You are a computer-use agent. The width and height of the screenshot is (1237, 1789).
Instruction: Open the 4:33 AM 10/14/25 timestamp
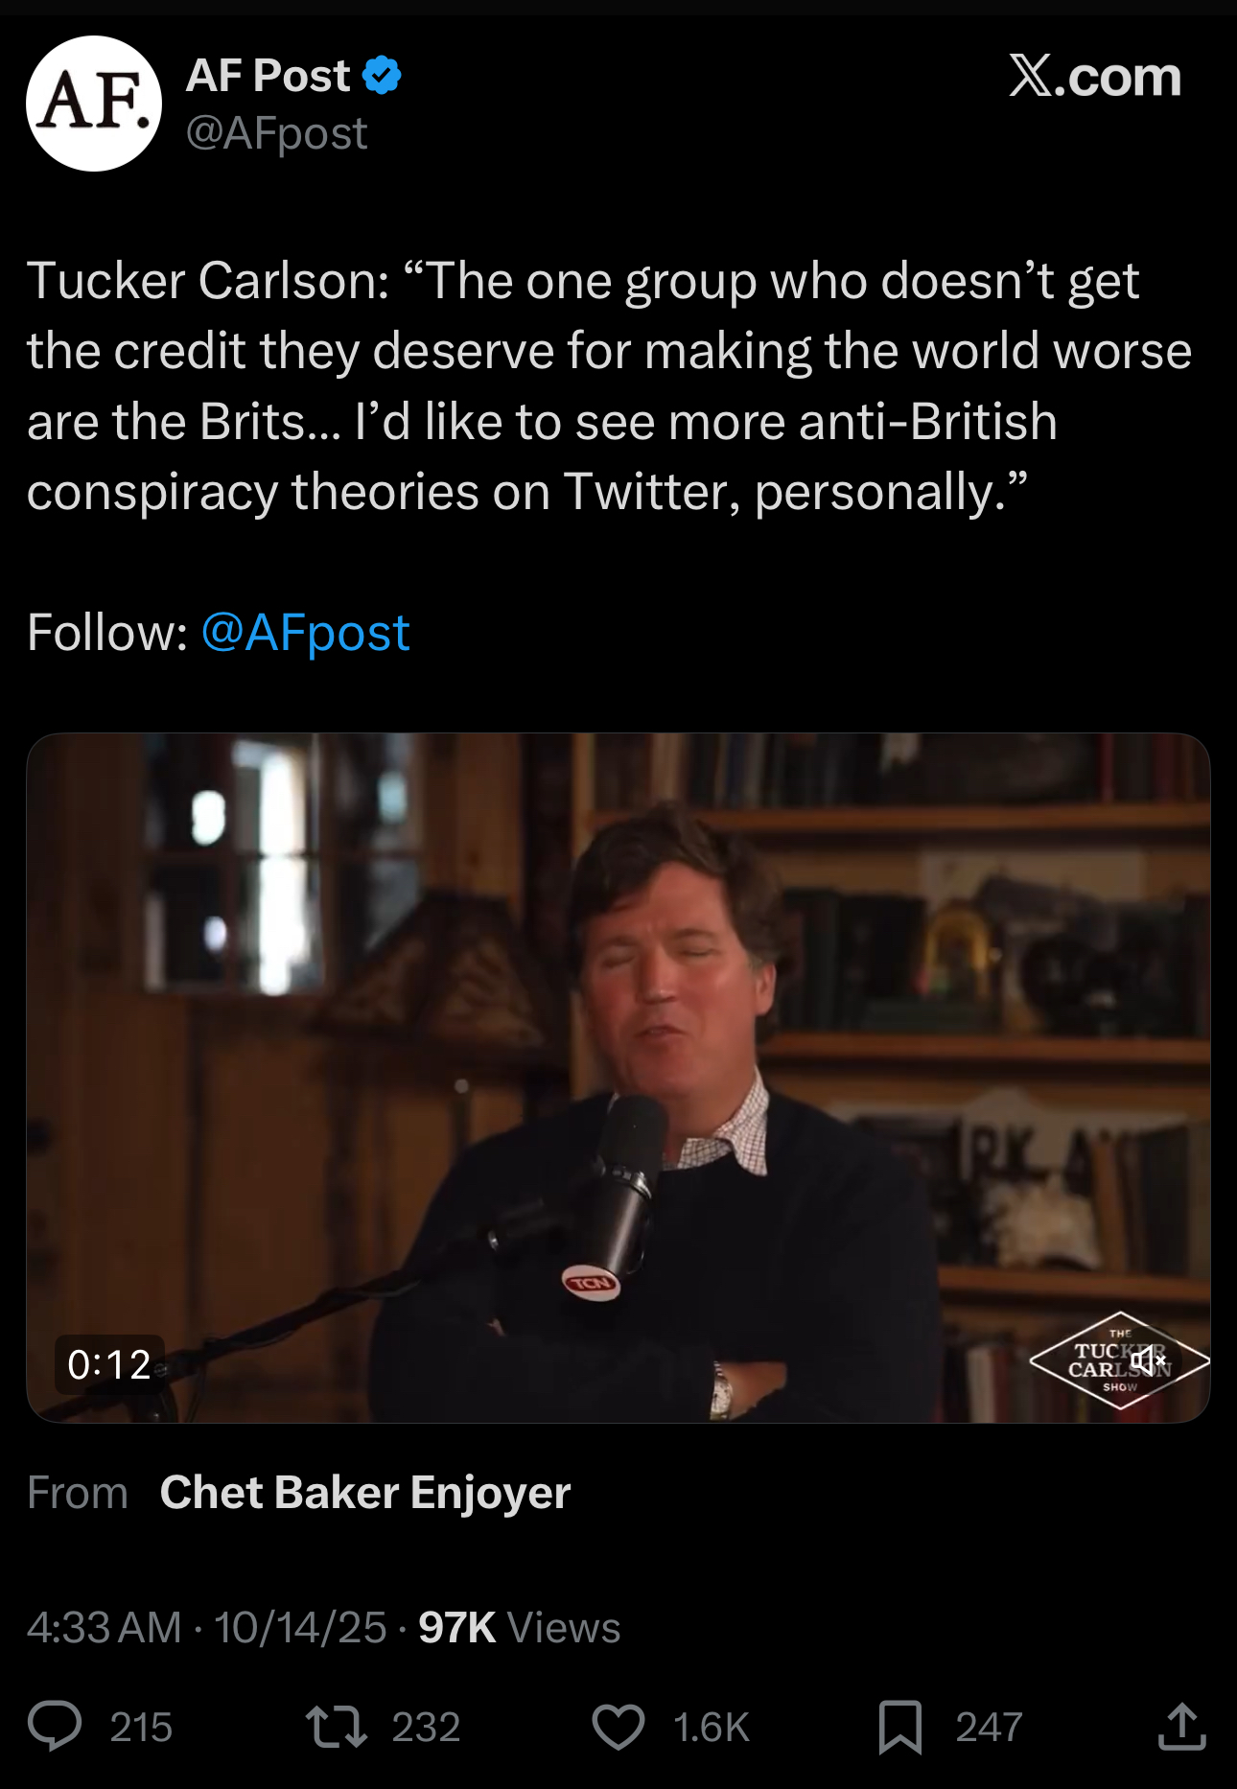click(206, 1628)
